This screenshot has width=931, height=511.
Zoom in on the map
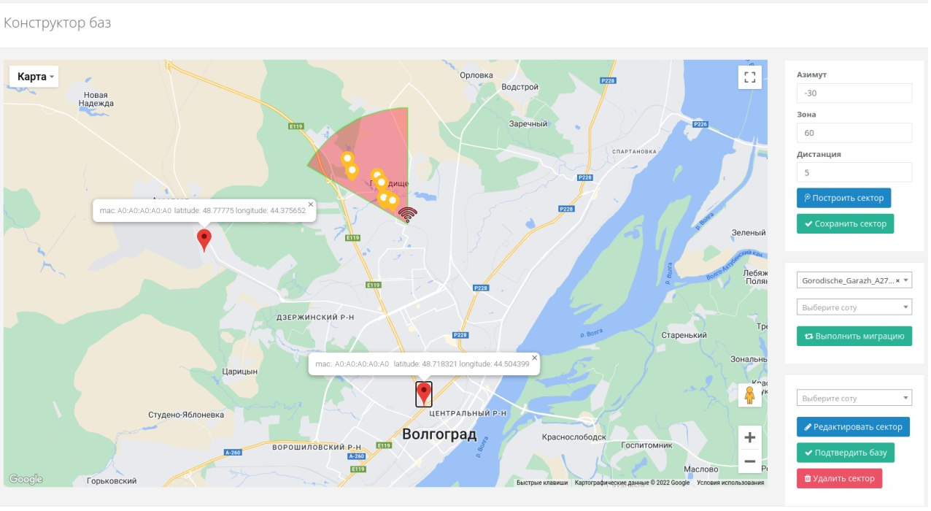[749, 438]
